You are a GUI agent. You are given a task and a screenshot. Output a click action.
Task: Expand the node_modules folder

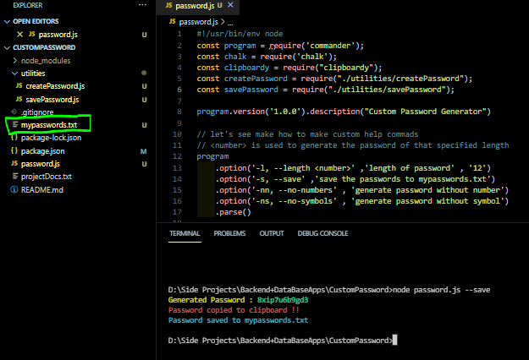[x=15, y=61]
